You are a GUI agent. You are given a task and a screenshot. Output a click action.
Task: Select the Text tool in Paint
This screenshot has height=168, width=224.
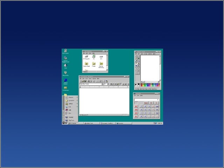click(139, 66)
